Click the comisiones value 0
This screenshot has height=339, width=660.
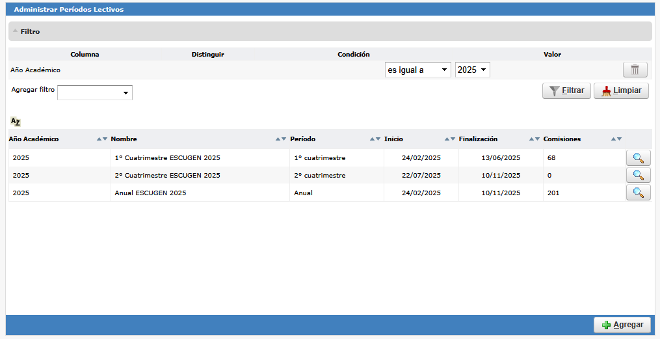tap(549, 175)
